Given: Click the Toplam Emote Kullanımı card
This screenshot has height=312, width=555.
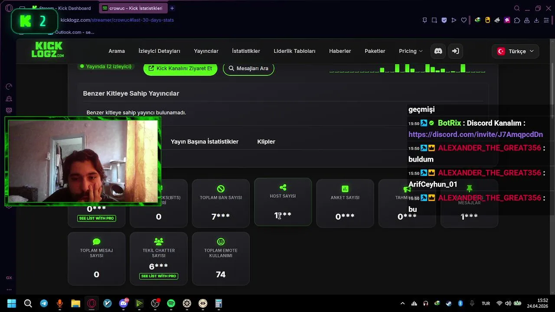Looking at the screenshot, I should (x=221, y=259).
